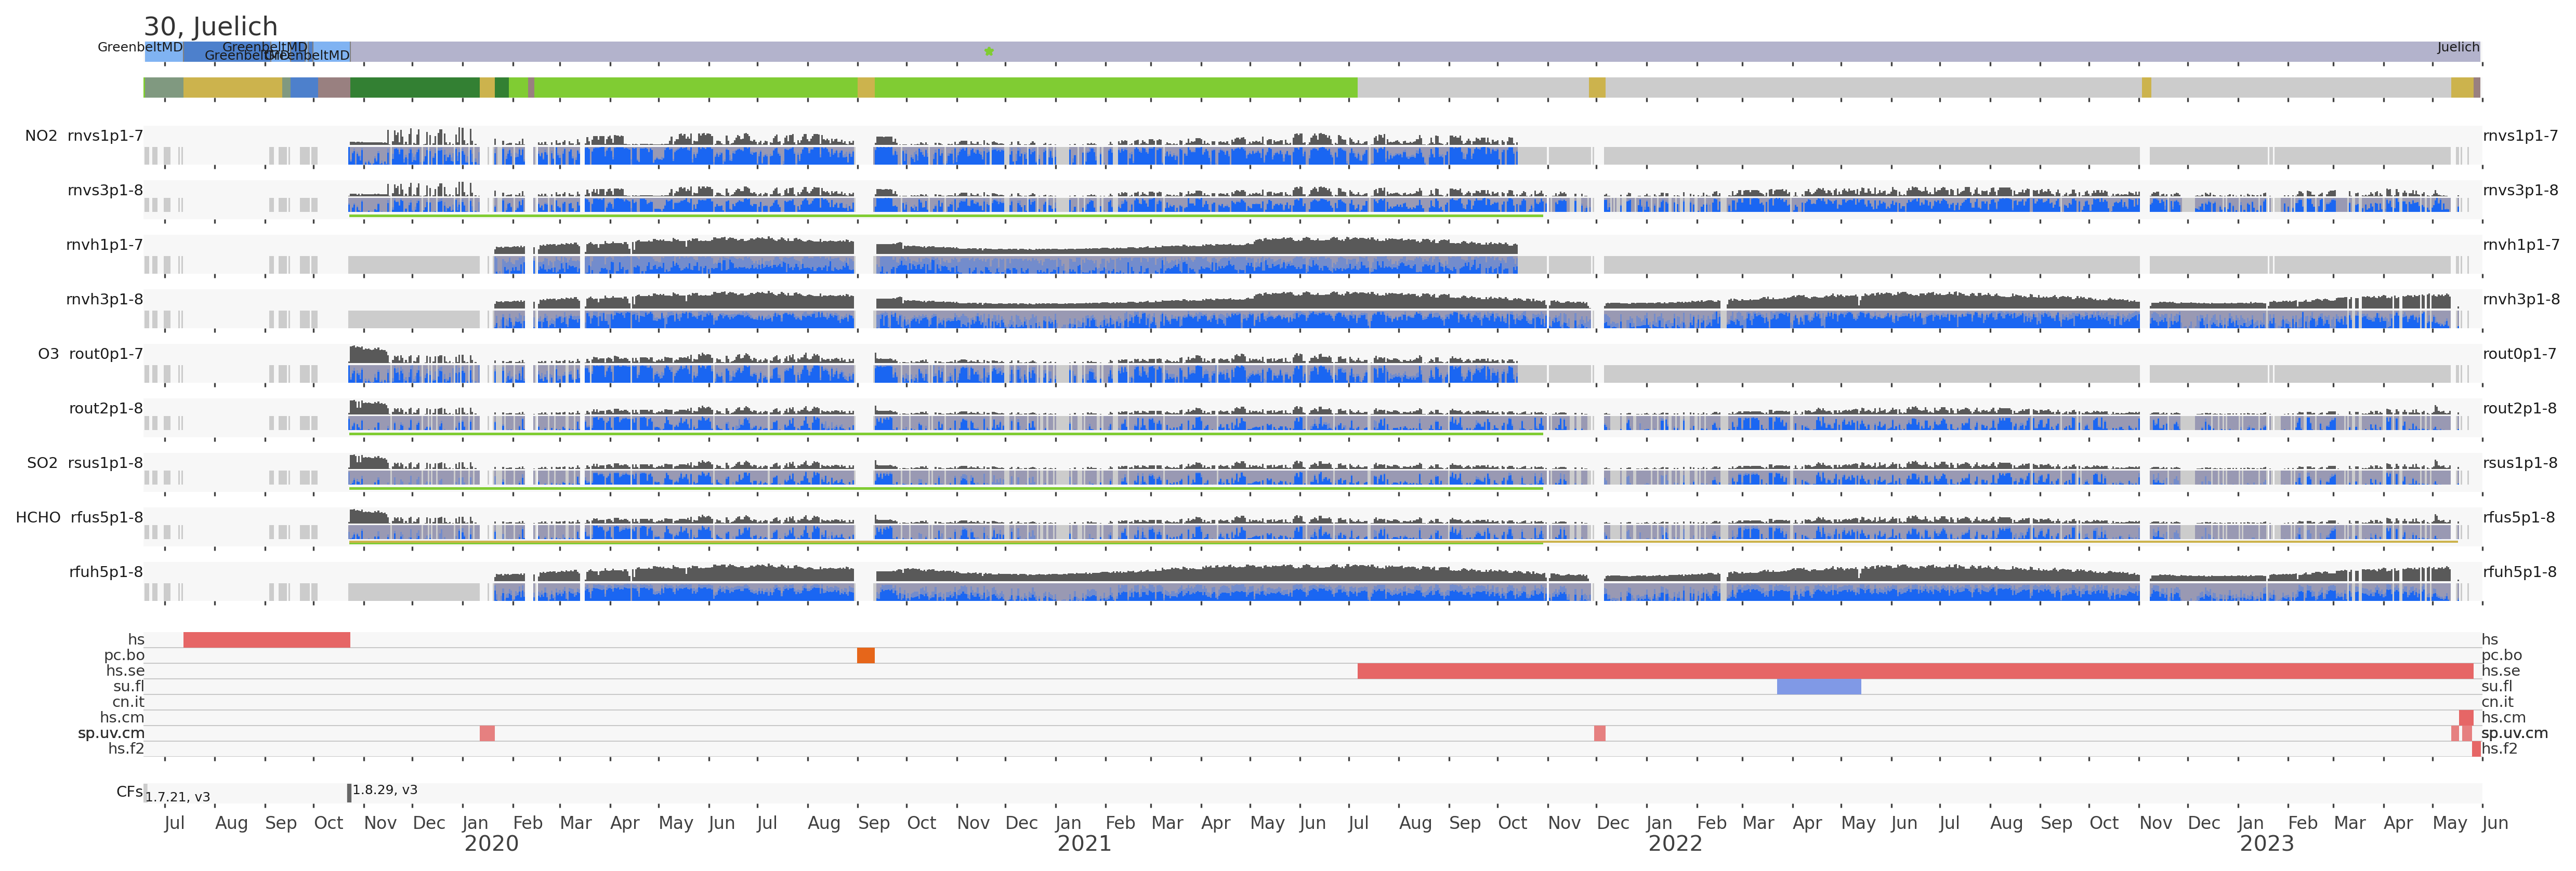Screen dimensions: 2576x871
Task: Click the blue su.fl event block
Action: (1818, 686)
